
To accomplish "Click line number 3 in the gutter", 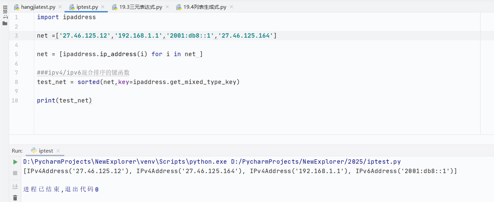I will tap(16, 36).
